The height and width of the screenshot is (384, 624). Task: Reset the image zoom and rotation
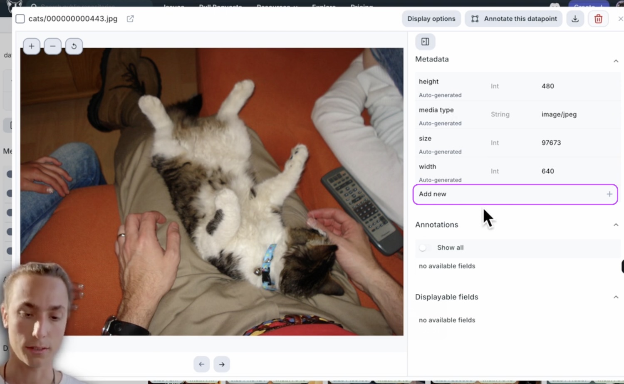coord(74,46)
